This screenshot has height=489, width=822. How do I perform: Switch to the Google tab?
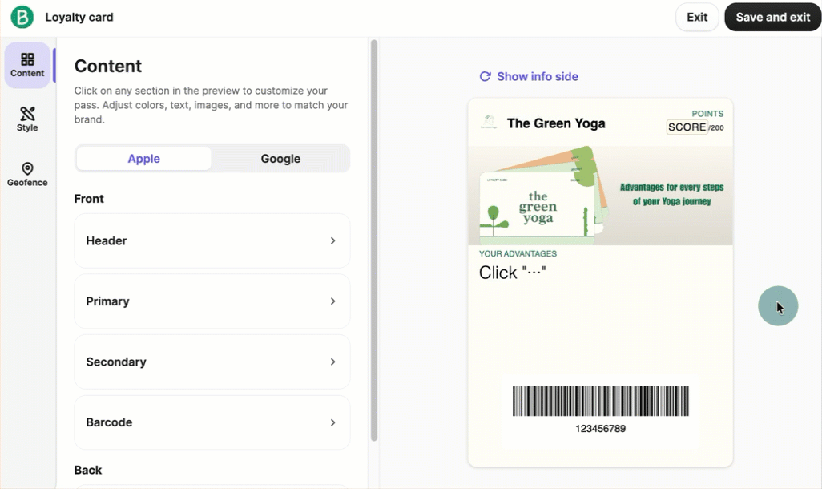coord(280,159)
